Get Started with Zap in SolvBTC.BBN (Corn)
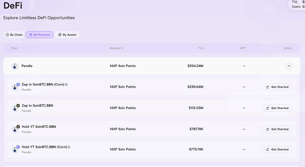305x167 pixels. click(277, 87)
